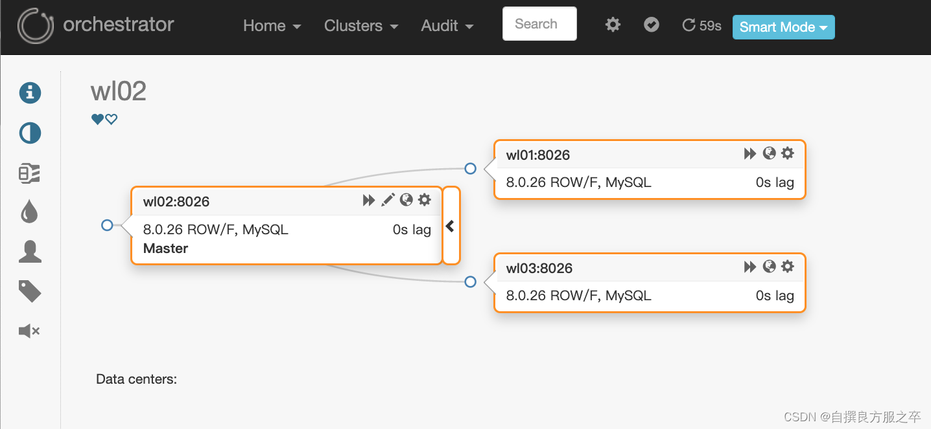
Task: Open the Home dropdown menu
Action: 272,26
